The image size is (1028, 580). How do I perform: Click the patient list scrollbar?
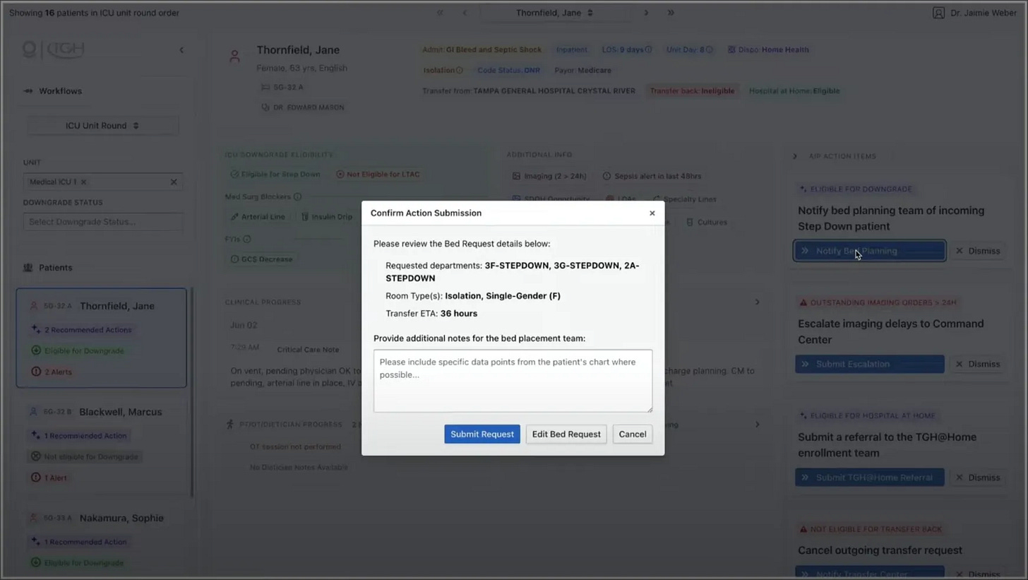point(191,392)
